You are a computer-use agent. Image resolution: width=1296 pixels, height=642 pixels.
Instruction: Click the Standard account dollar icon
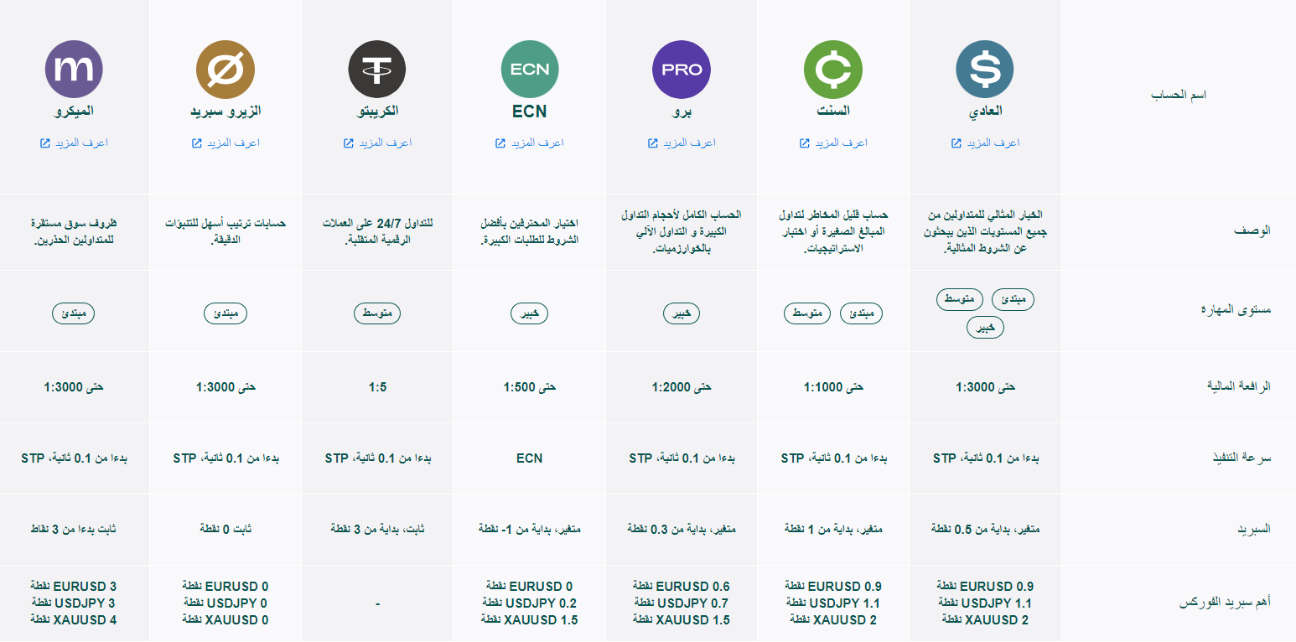click(985, 70)
